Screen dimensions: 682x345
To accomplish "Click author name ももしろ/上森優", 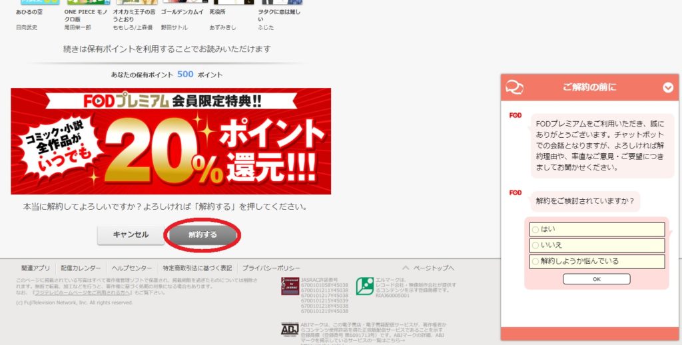I will (x=133, y=27).
